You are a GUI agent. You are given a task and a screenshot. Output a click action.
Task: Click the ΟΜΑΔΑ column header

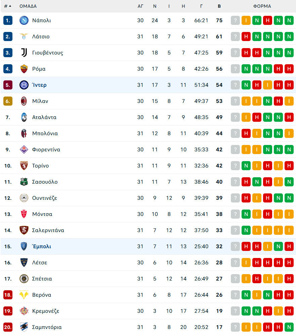28,6
